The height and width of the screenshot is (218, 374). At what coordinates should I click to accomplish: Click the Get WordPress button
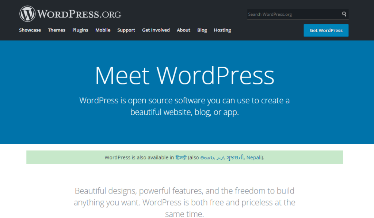tap(326, 30)
